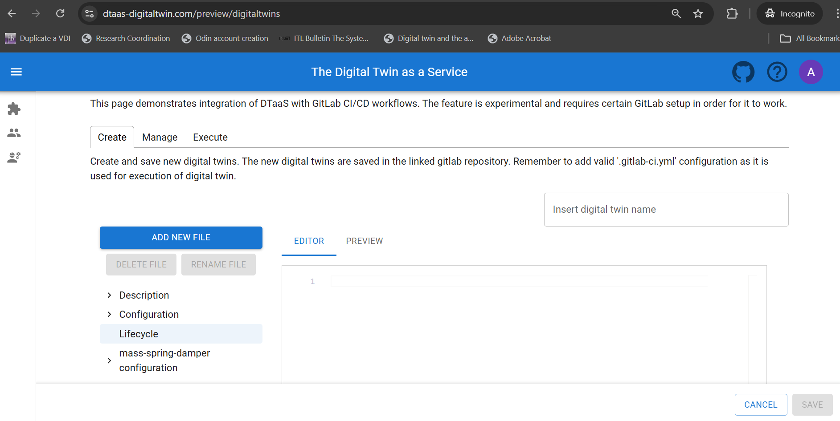Switch to the Manage tab

(160, 138)
